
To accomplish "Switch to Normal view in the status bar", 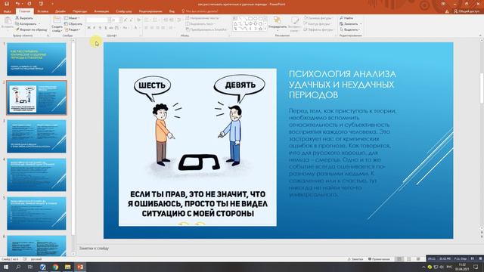I will (x=399, y=259).
